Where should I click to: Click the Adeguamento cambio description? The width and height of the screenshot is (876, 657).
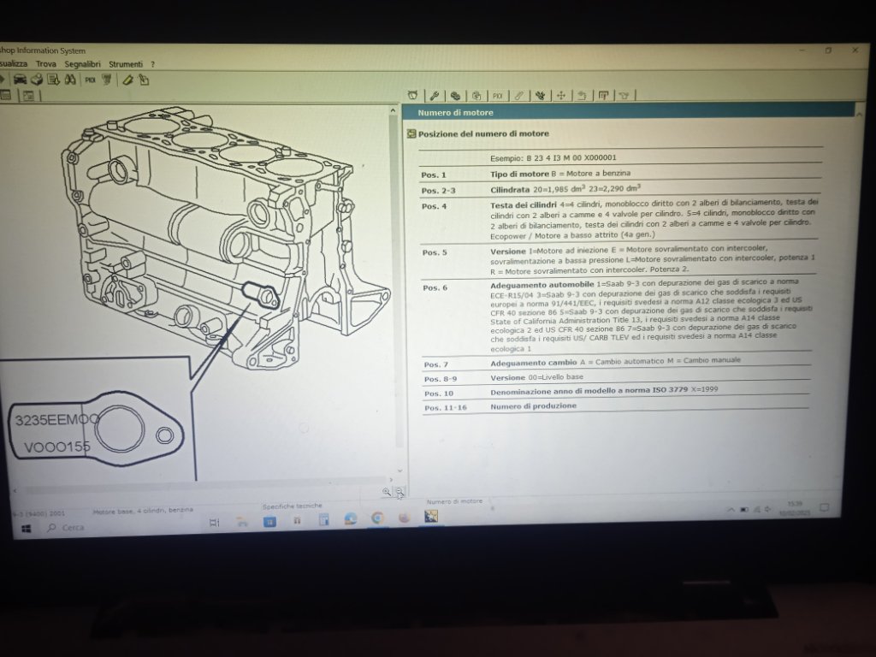coord(615,362)
